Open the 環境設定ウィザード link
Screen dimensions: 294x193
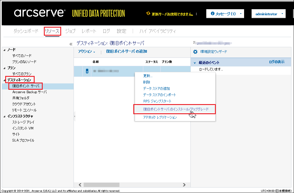(214, 52)
